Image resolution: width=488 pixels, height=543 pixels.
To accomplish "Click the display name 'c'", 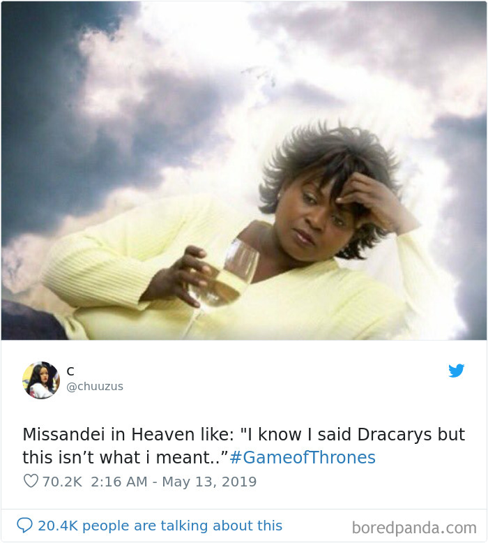I will pos(70,371).
